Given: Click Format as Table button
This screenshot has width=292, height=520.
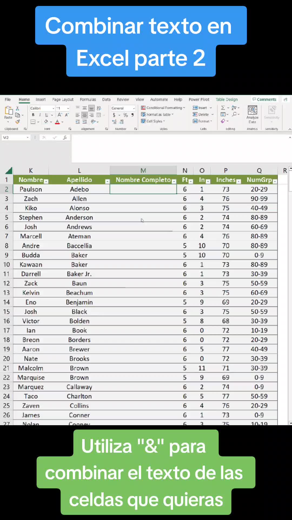Looking at the screenshot, I should [x=157, y=115].
